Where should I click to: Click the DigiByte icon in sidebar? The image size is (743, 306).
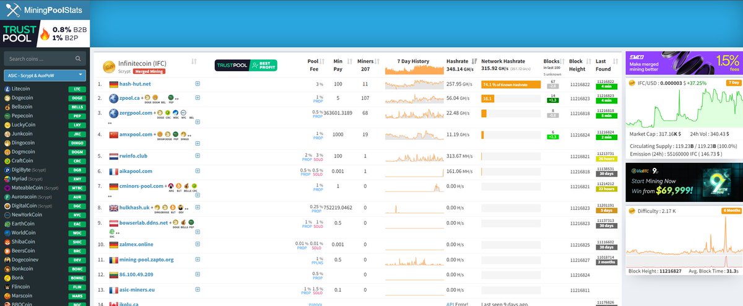coord(7,170)
